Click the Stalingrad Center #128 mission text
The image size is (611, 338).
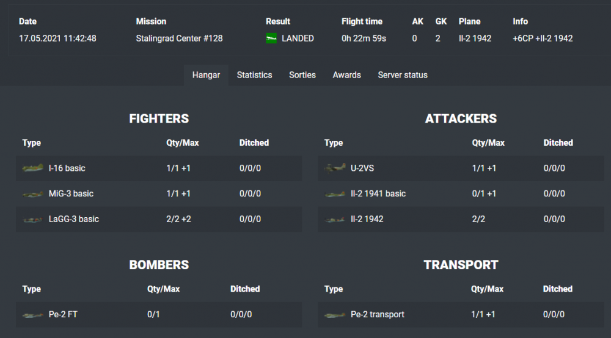(179, 38)
